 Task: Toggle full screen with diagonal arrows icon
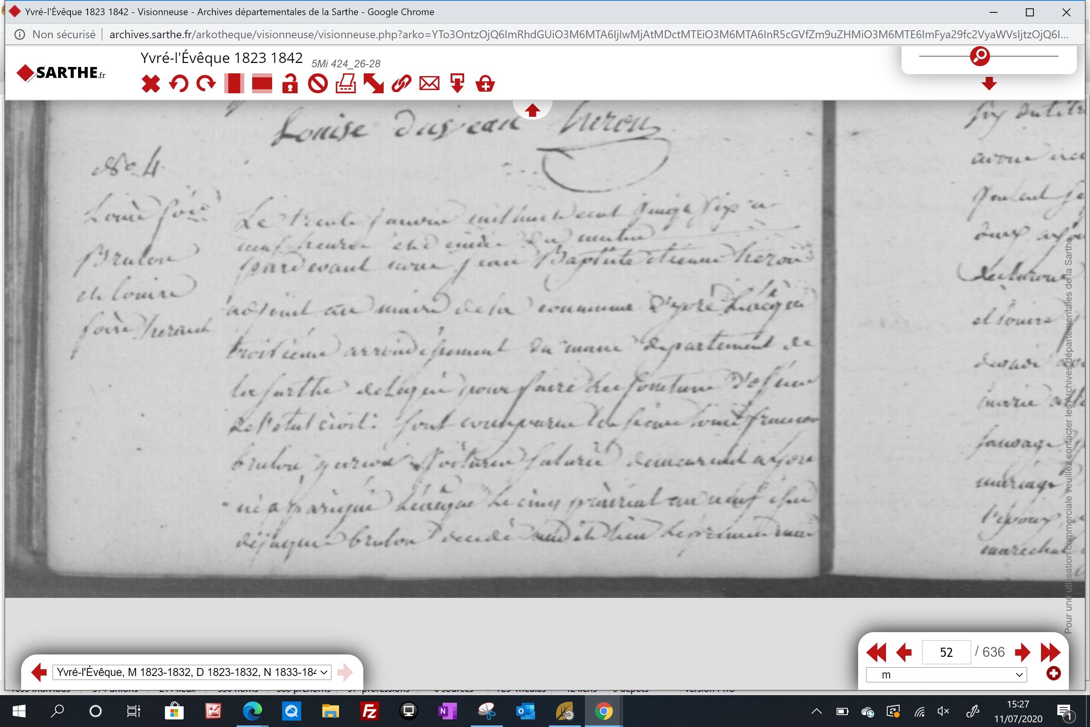[x=374, y=84]
